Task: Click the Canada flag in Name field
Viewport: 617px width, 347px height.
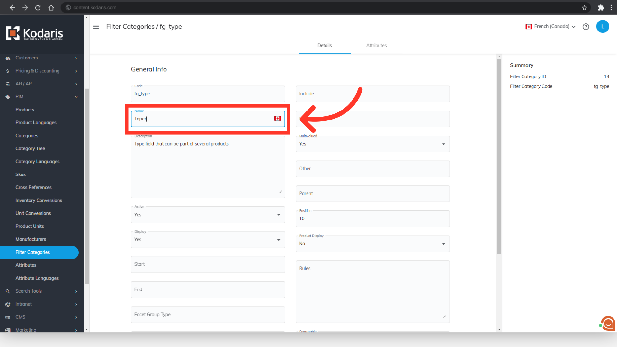Action: pos(278,119)
